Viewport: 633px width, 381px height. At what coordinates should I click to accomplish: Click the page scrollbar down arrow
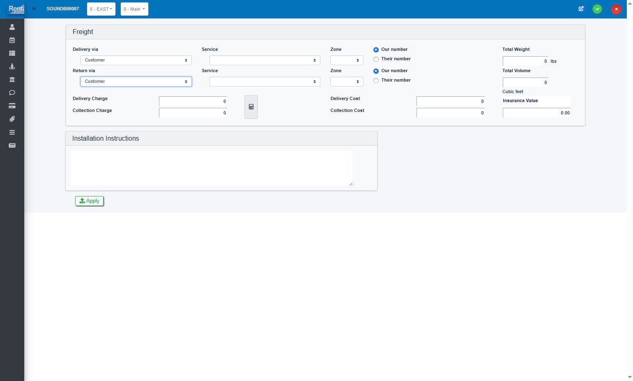630,377
